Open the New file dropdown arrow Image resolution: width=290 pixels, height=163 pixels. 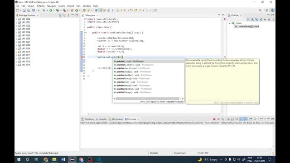pos(21,10)
